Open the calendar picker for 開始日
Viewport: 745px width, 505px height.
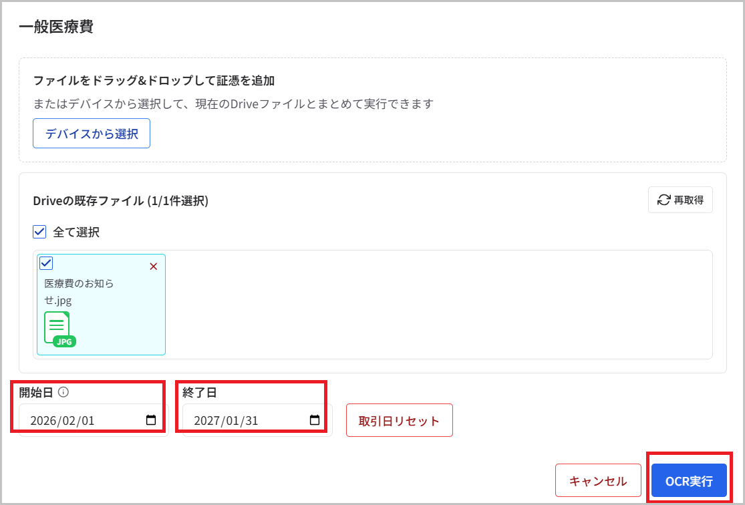[x=151, y=420]
